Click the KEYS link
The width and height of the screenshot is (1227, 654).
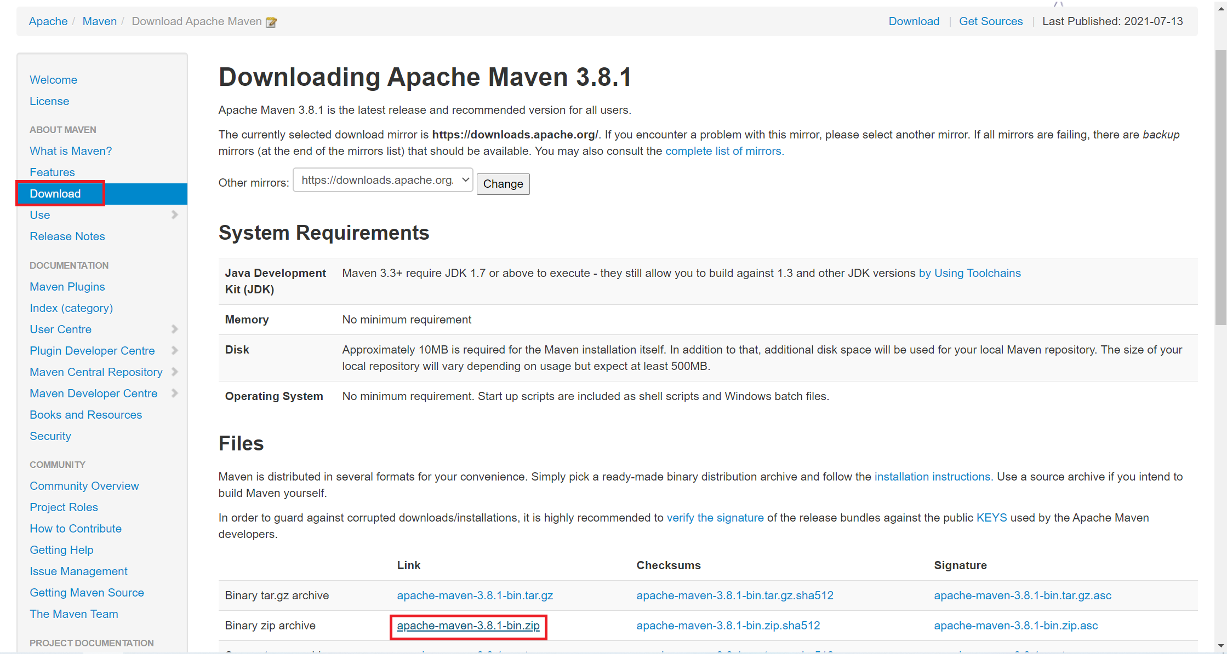991,518
